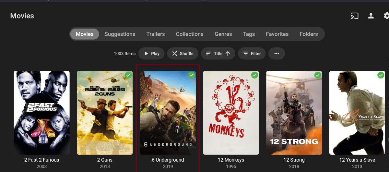Browse the Folders tab
This screenshot has height=172, width=389.
[x=309, y=34]
